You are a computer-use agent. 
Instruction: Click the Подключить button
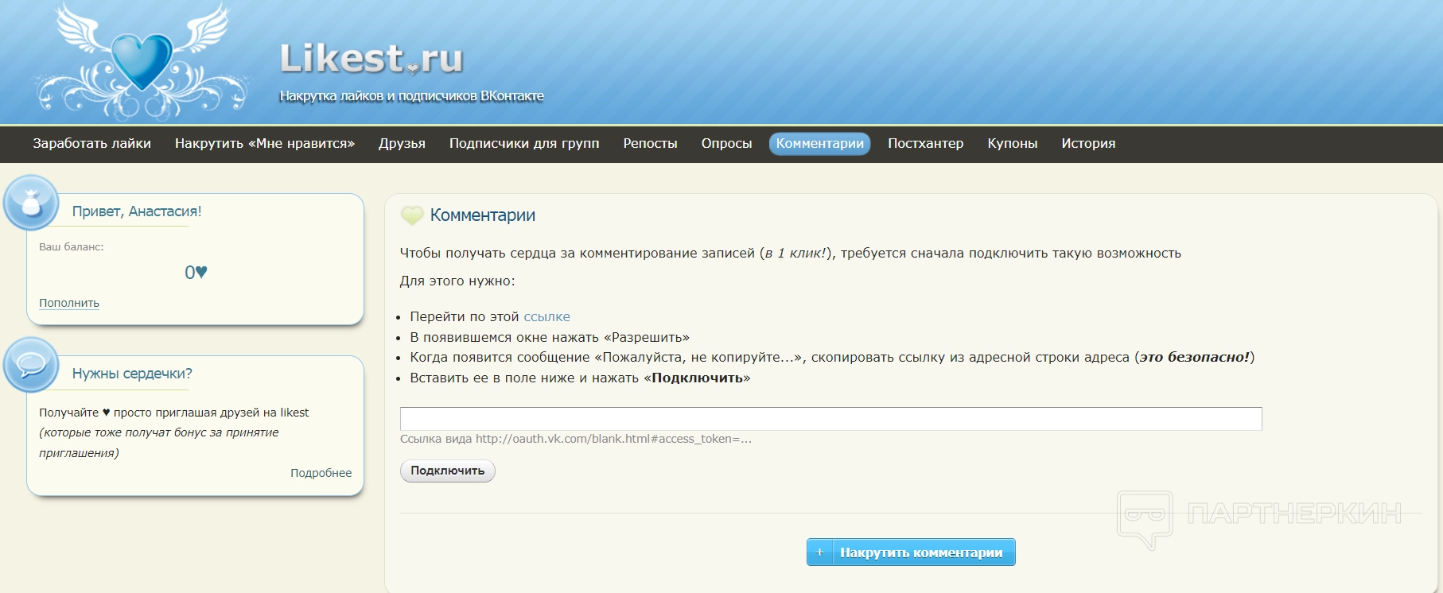pyautogui.click(x=448, y=471)
